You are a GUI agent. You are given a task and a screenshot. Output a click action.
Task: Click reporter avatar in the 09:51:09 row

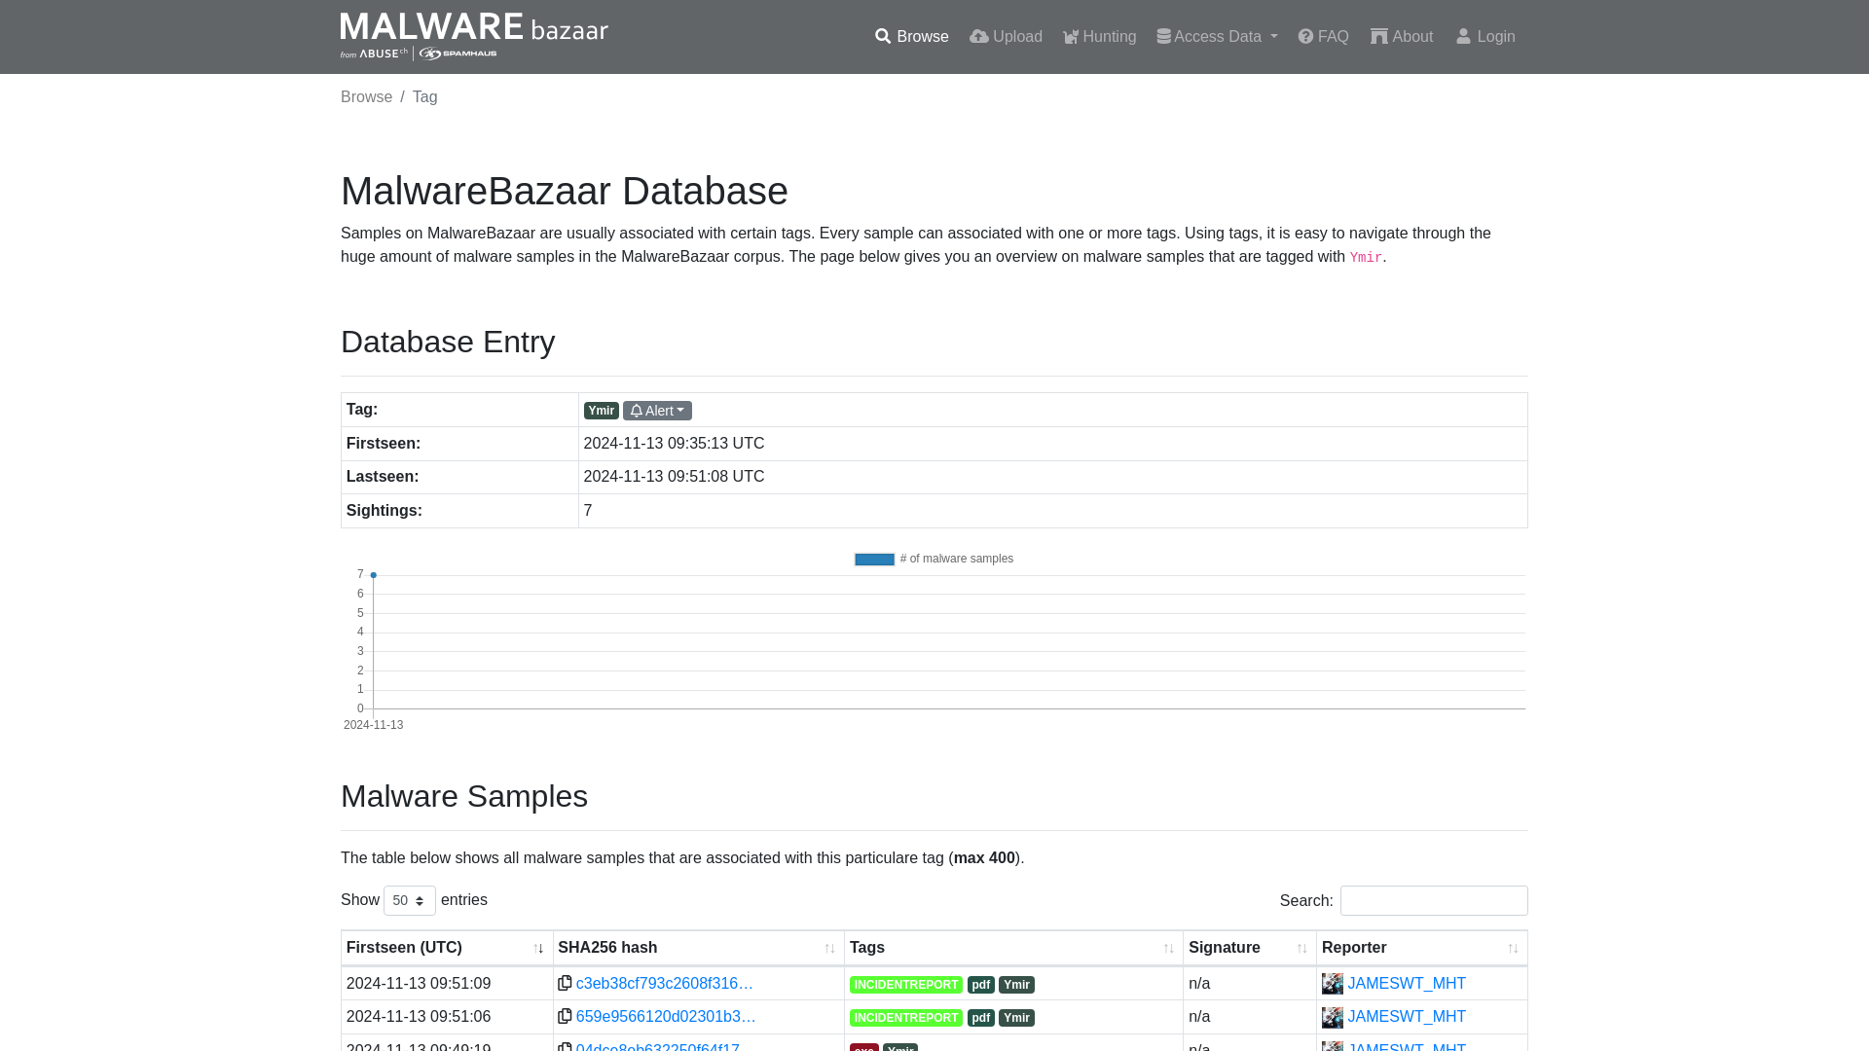[1333, 984]
